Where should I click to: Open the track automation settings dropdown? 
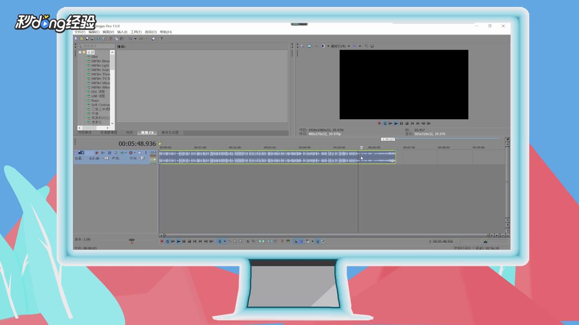pos(135,153)
